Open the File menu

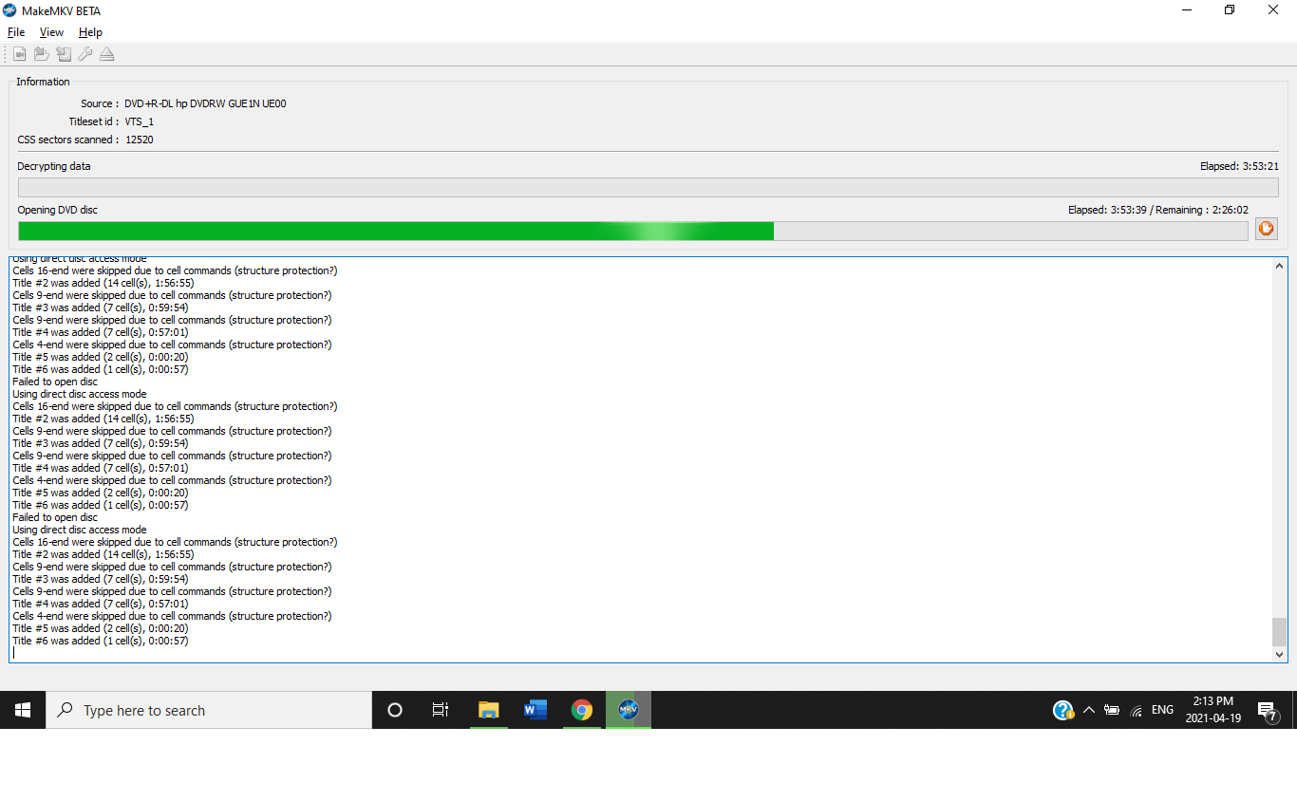pyautogui.click(x=16, y=32)
